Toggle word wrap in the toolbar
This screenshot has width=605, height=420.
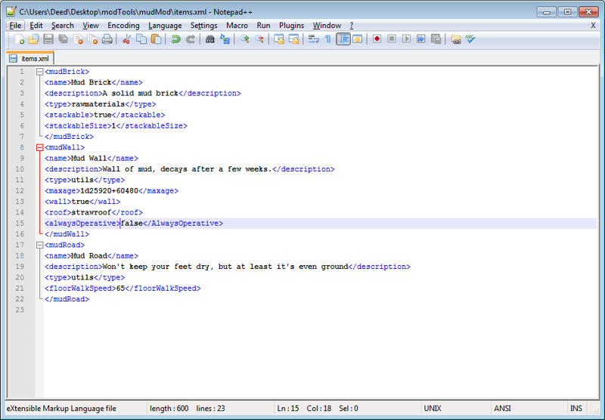(x=313, y=39)
